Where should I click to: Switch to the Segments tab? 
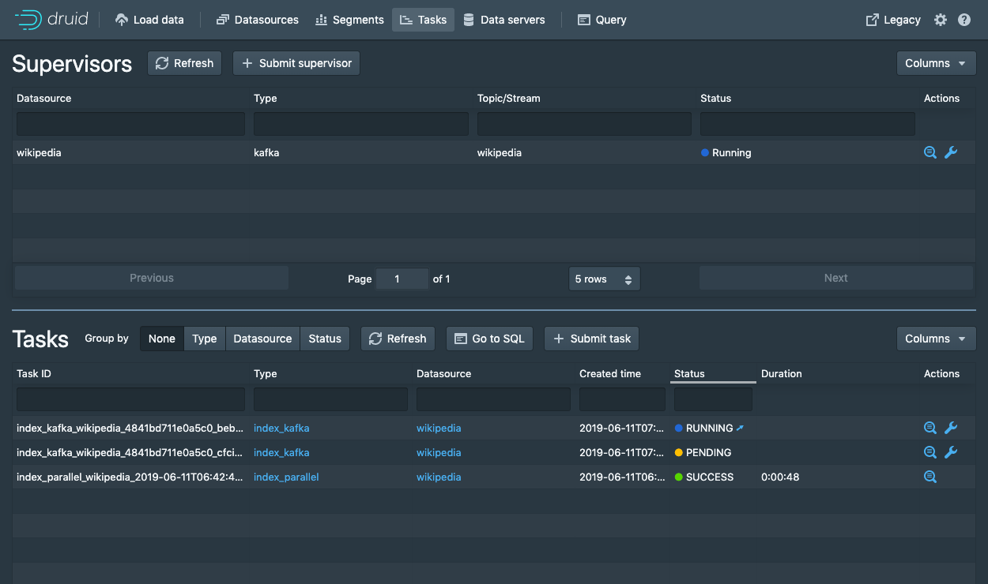[x=349, y=20]
